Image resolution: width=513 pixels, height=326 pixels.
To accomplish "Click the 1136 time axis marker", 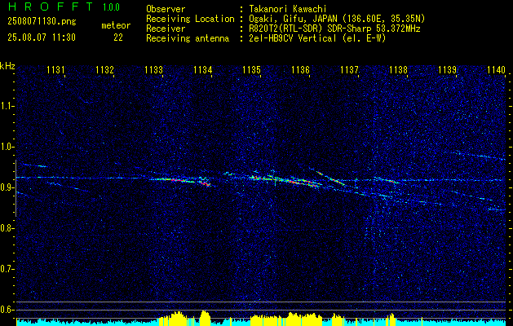I will pyautogui.click(x=300, y=70).
